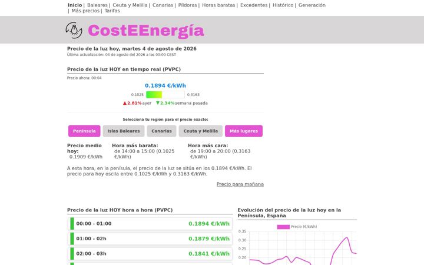424x265 pixels.
Task: Select the Islas Baleares region button
Action: [x=124, y=131]
